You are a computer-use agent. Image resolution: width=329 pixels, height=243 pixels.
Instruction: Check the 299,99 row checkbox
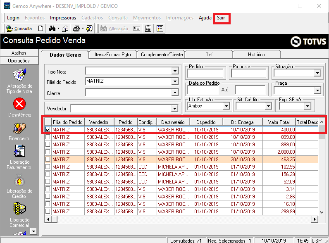(48, 211)
